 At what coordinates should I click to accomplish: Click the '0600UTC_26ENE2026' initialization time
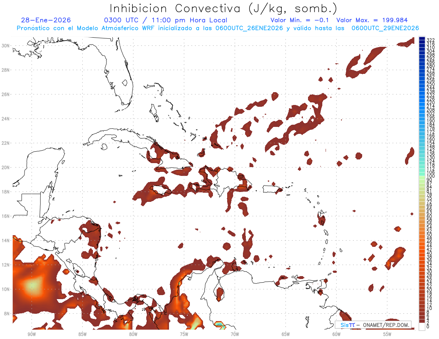(249, 28)
